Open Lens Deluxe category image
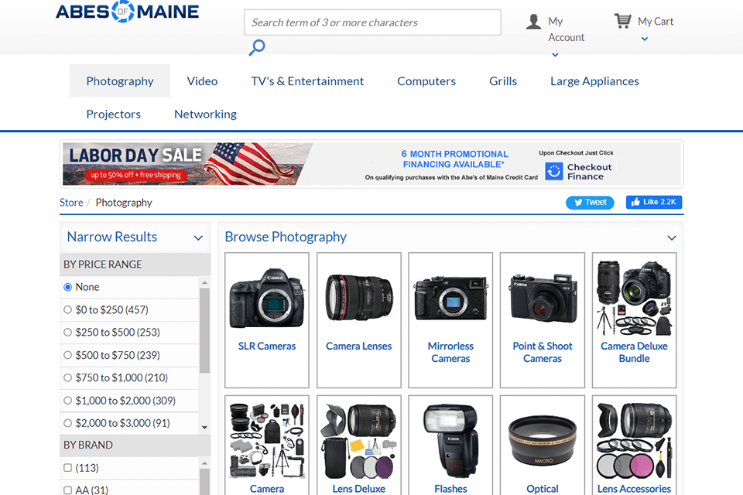The image size is (743, 495). point(358,441)
